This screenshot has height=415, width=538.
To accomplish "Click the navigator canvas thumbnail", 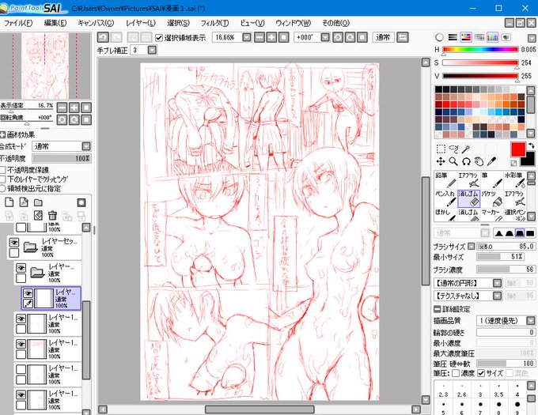I will tap(45, 66).
